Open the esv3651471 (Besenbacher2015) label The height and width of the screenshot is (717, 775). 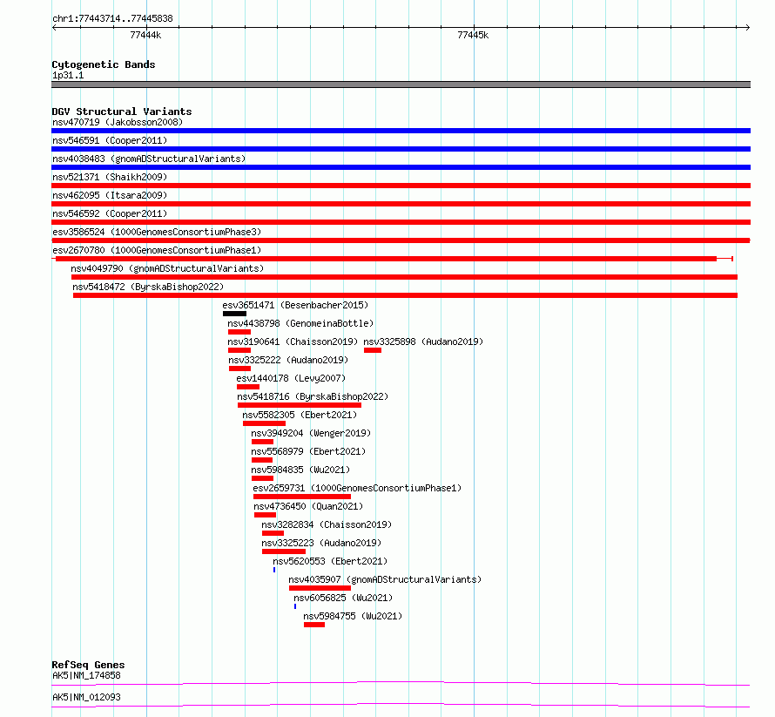[x=295, y=305]
